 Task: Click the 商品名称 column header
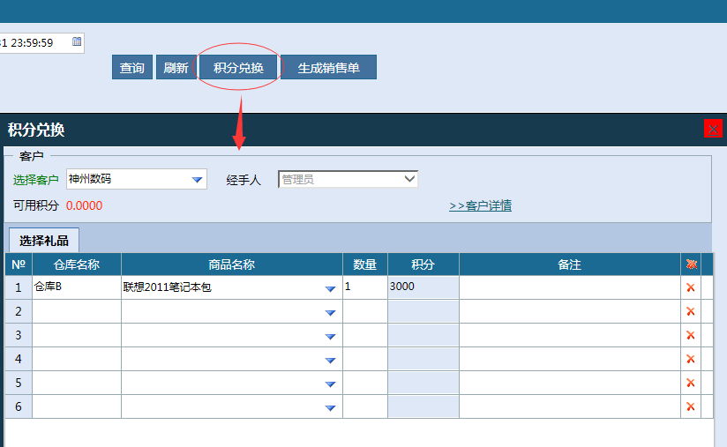[232, 264]
